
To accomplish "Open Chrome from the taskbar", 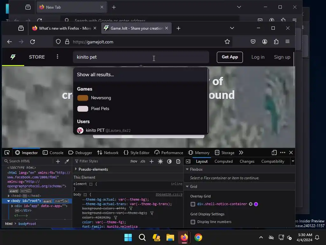I will (x=198, y=237).
